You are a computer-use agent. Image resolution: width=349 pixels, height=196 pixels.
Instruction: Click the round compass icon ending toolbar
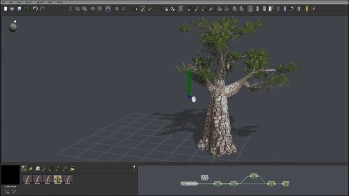[x=314, y=9]
